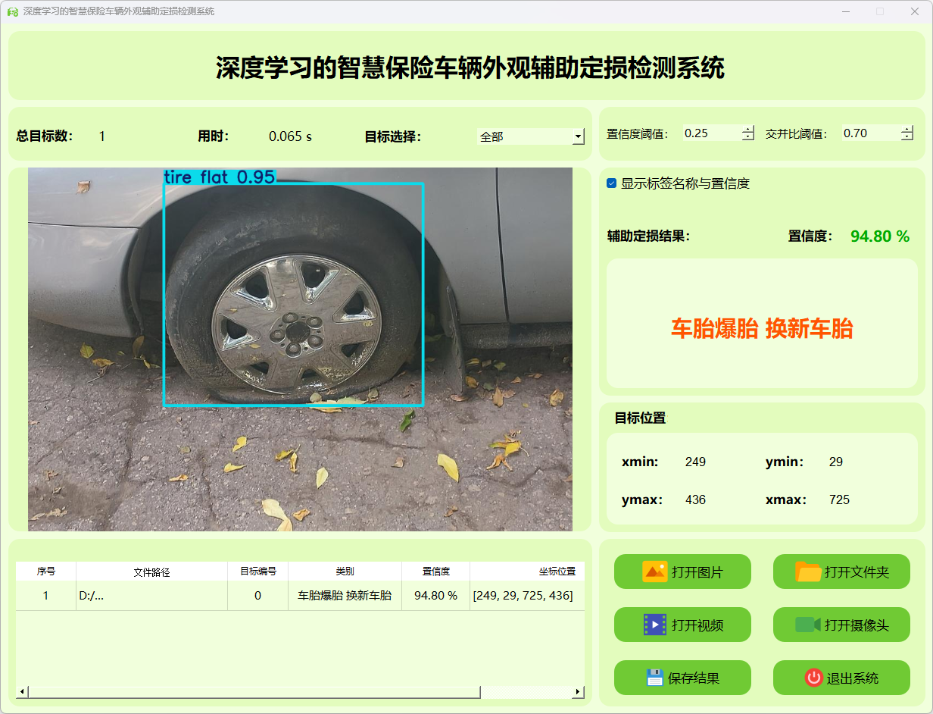The height and width of the screenshot is (714, 933).
Task: Click the camera icon on 打开摄像头 button
Action: click(808, 625)
